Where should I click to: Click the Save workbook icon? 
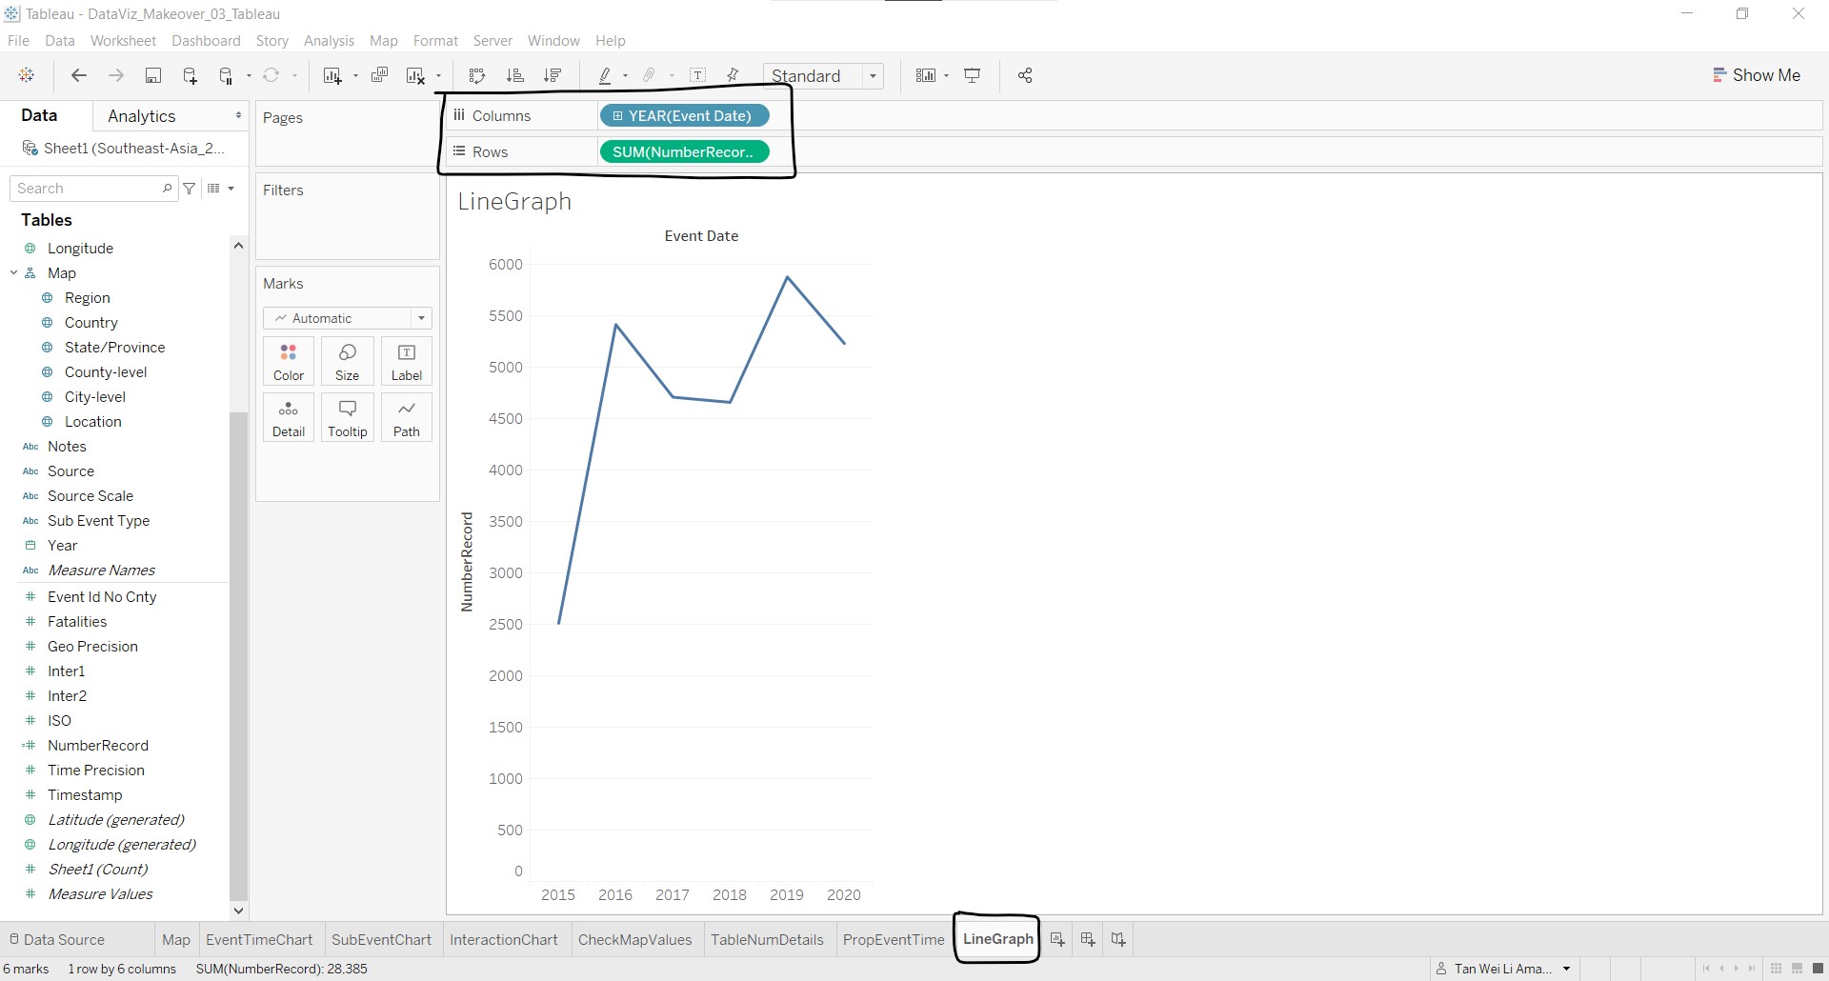pos(152,76)
